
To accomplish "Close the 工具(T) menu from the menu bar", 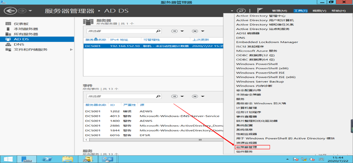I will pos(300,11).
